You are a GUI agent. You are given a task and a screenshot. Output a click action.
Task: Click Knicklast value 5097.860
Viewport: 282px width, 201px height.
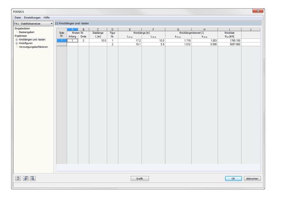pos(229,44)
